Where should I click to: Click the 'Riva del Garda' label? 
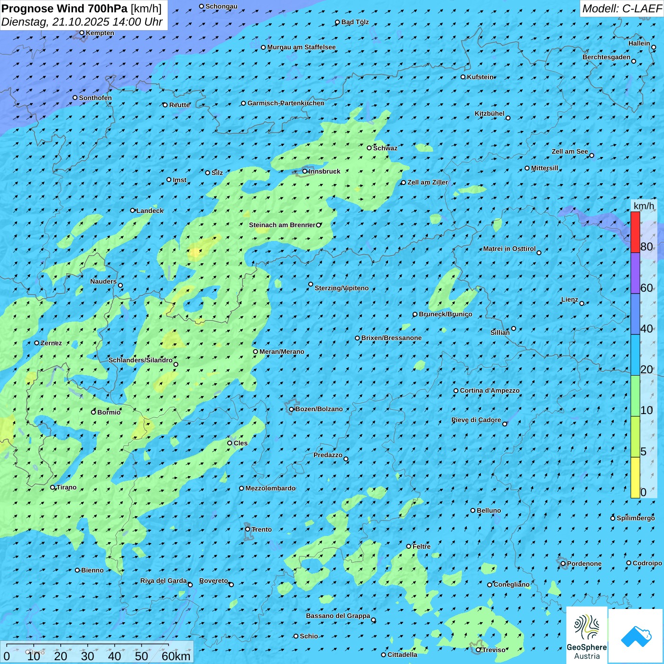(164, 581)
